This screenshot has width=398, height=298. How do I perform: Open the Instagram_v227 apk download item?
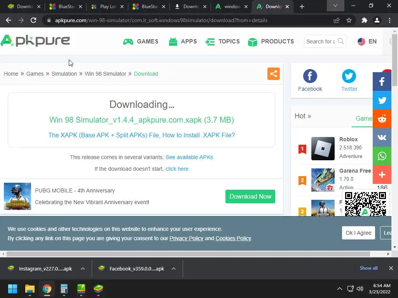pos(40,269)
